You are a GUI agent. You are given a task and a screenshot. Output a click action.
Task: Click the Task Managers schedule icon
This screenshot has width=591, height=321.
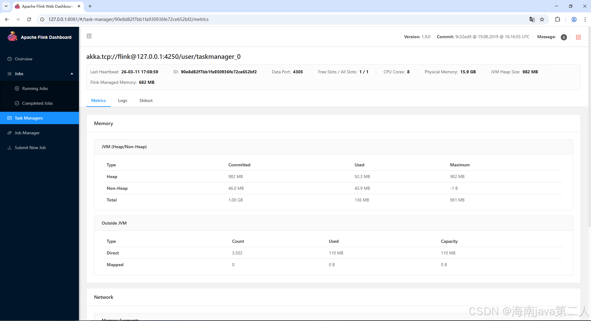click(x=10, y=118)
